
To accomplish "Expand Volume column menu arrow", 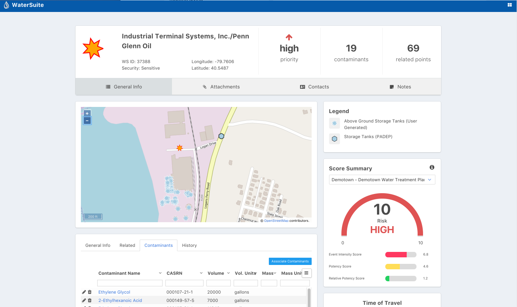I will pyautogui.click(x=229, y=273).
